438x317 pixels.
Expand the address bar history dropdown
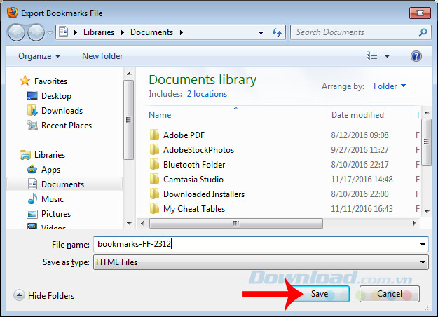point(261,32)
